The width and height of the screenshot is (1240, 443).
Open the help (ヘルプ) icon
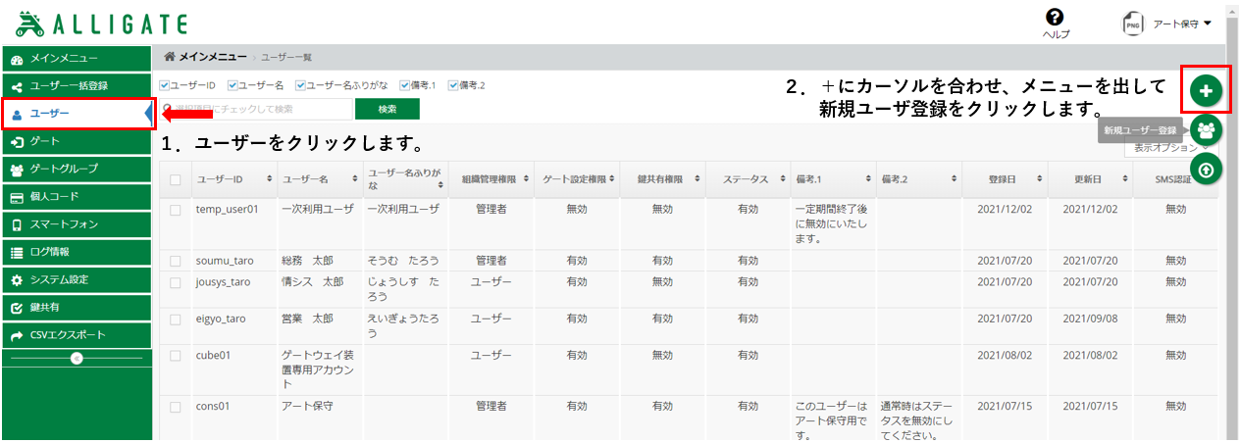1056,17
